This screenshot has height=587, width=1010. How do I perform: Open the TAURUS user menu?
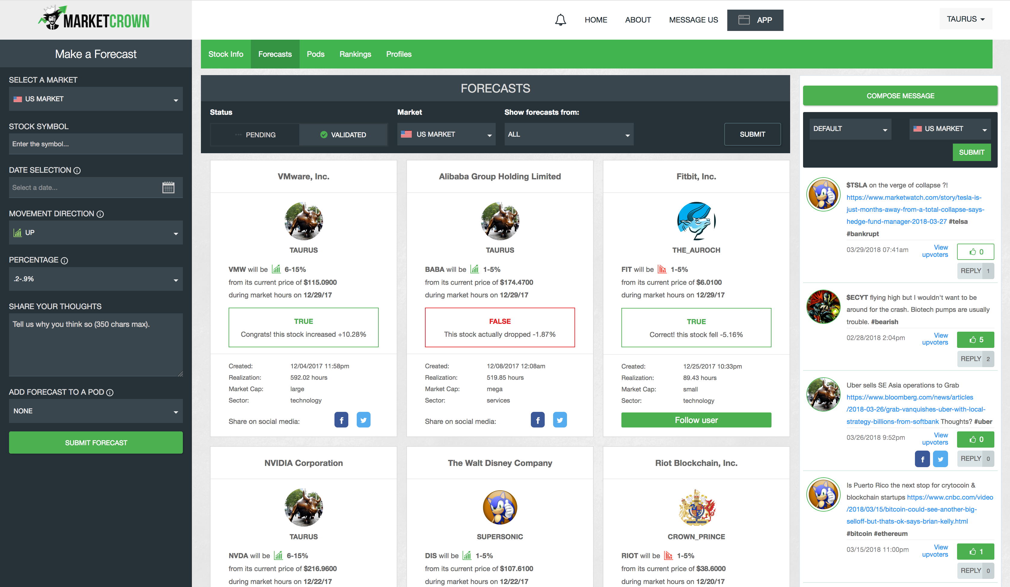pos(965,19)
